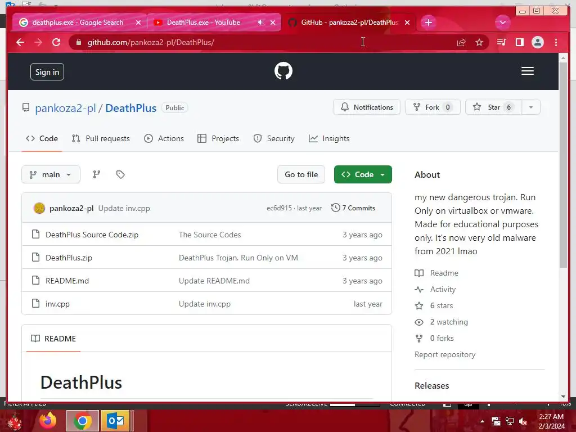Click Readme link in About sidebar
The height and width of the screenshot is (432, 576).
436,273
